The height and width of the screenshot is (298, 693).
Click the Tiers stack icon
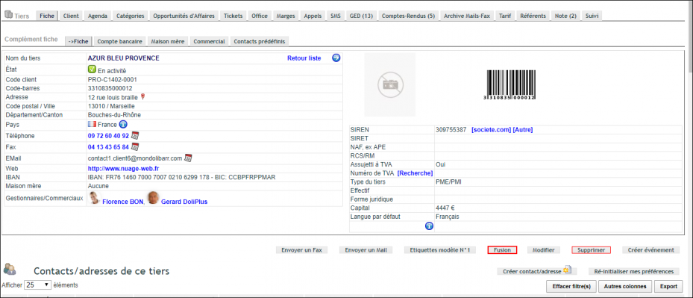point(8,15)
